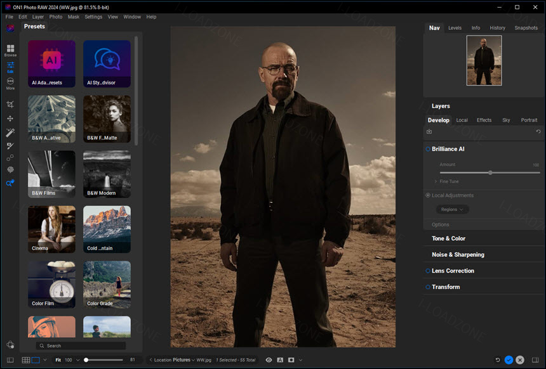Toggle the right panel visibility icon
Viewport: 546px width, 369px height.
pyautogui.click(x=535, y=360)
